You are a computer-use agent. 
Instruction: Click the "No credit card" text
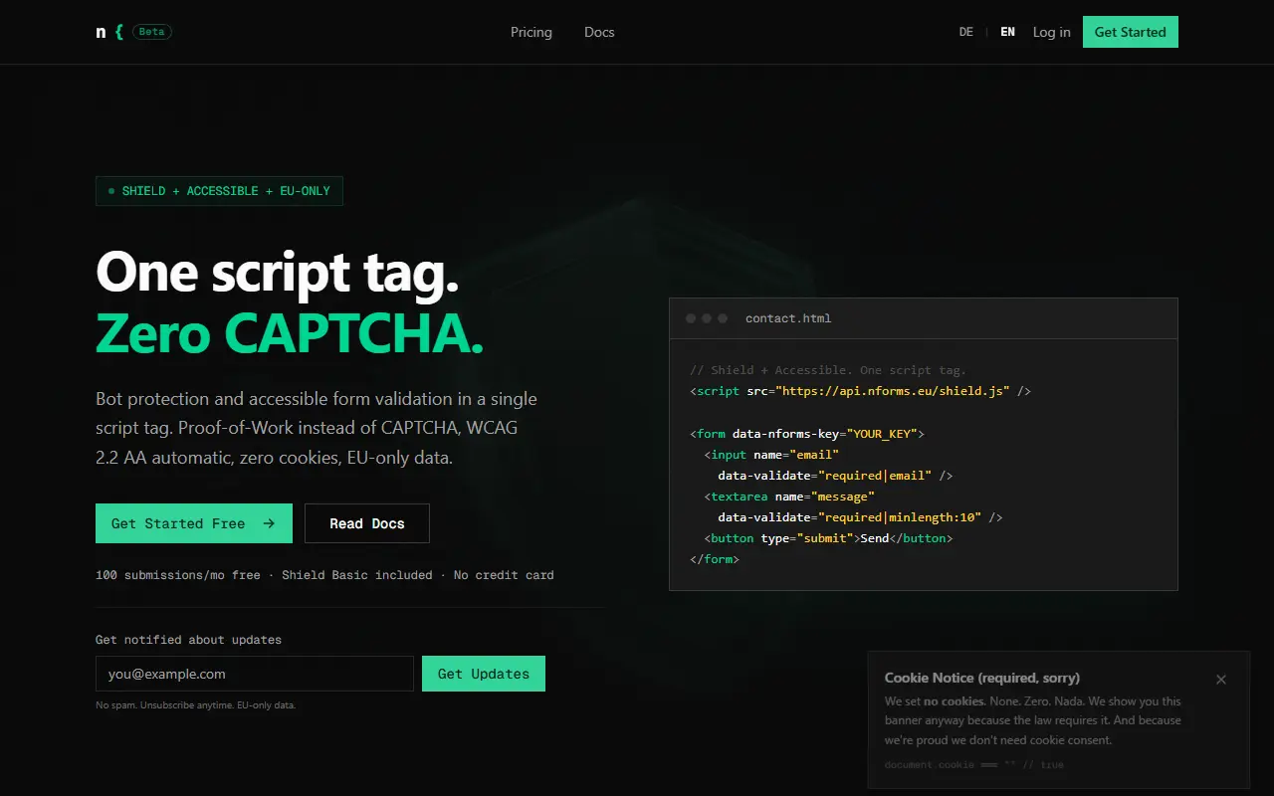click(x=504, y=575)
